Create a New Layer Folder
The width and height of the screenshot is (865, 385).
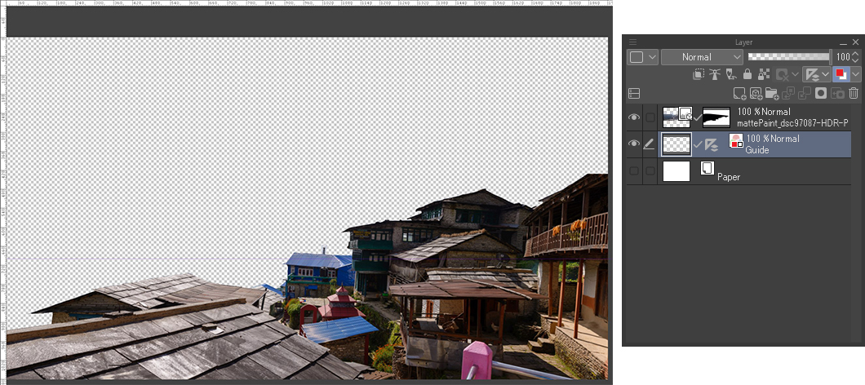click(772, 94)
